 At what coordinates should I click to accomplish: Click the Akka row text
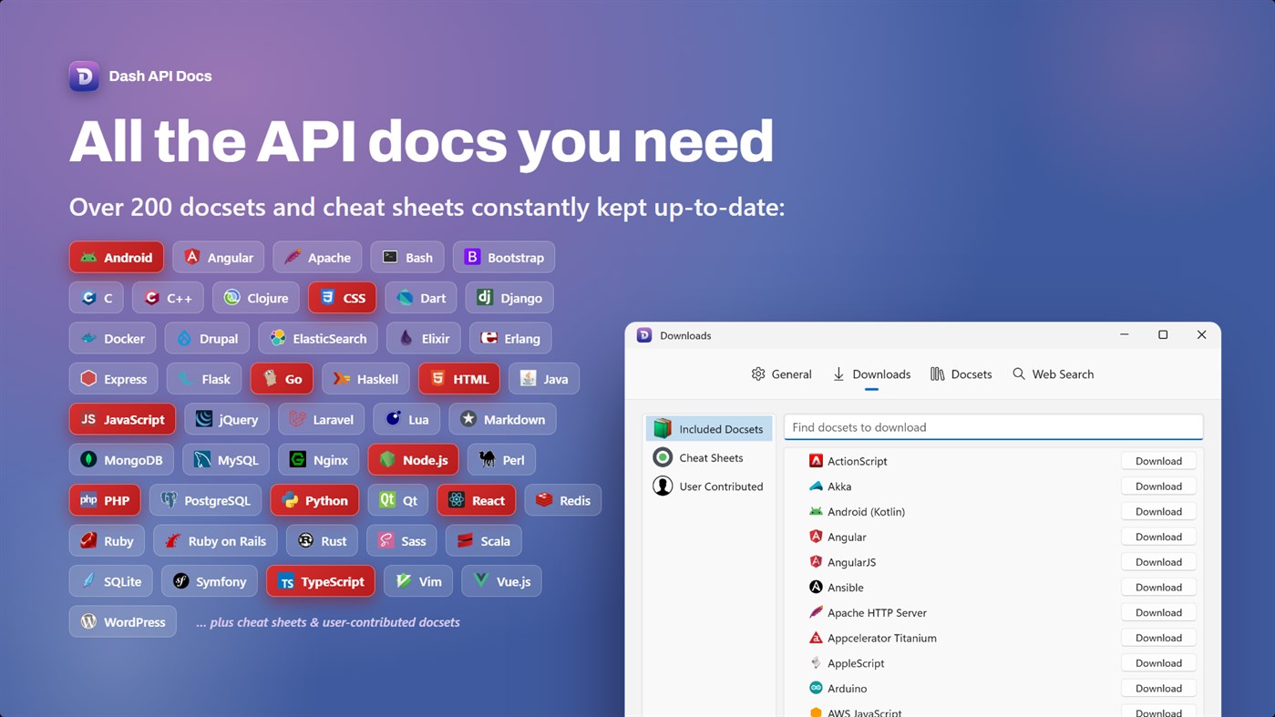pyautogui.click(x=839, y=487)
